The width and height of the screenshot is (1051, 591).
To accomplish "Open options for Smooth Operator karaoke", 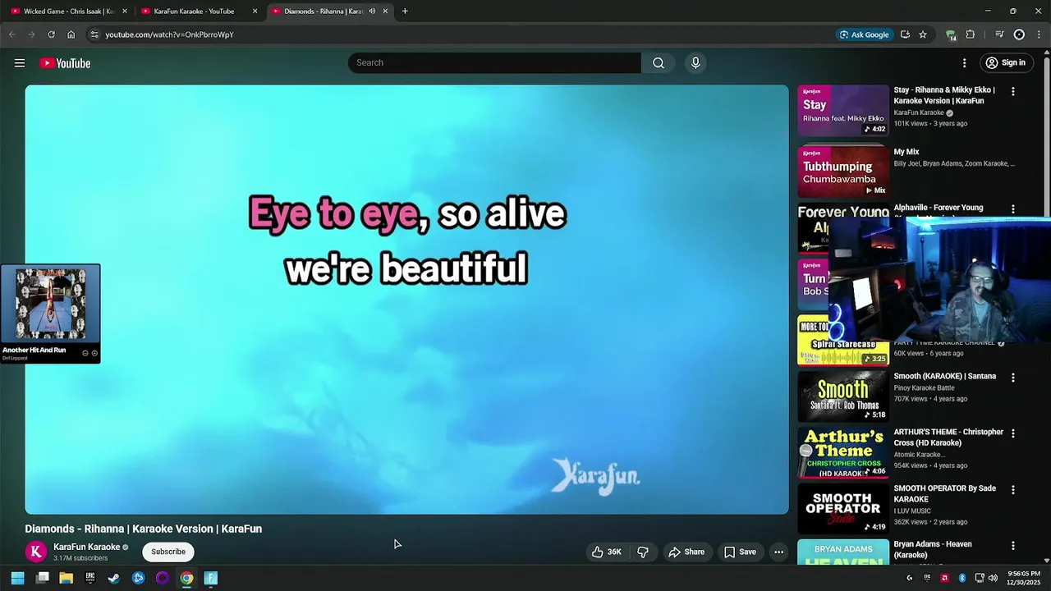I will tap(1013, 490).
